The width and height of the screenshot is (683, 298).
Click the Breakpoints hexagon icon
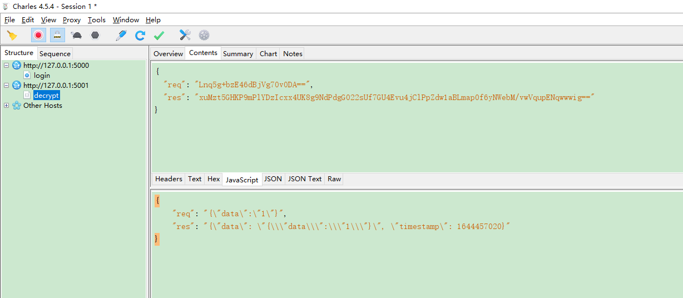coord(95,36)
